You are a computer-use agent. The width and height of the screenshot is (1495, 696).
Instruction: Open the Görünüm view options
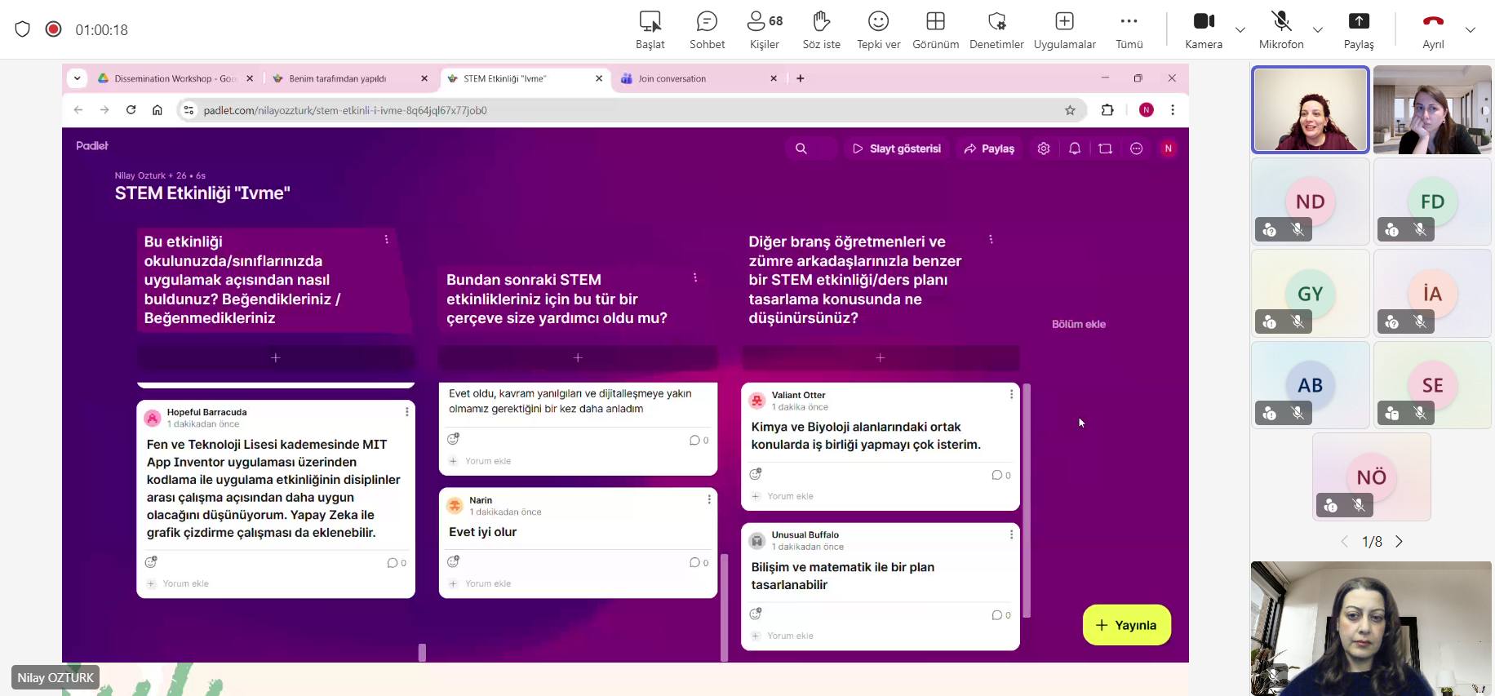(935, 29)
